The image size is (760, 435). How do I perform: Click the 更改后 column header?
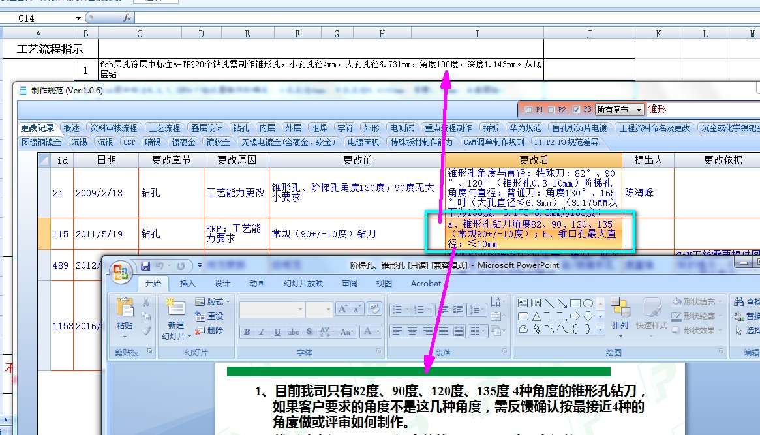(533, 160)
